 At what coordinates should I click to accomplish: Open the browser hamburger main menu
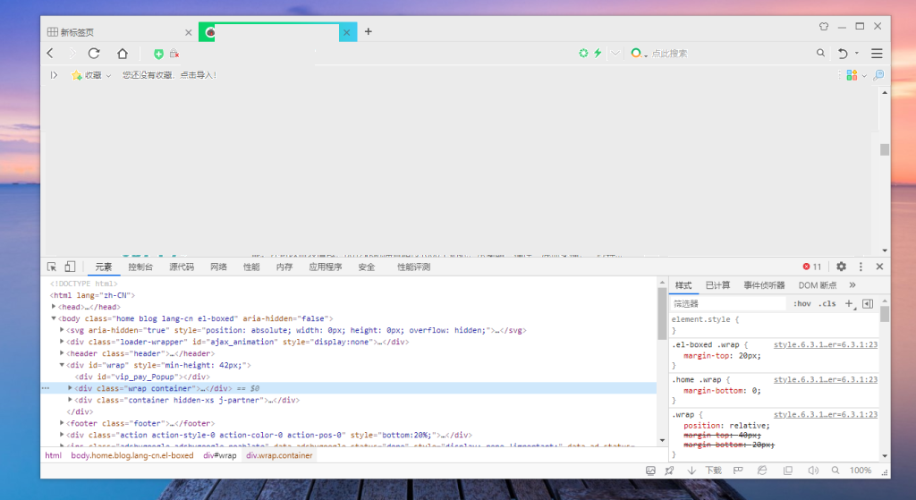pyautogui.click(x=877, y=53)
